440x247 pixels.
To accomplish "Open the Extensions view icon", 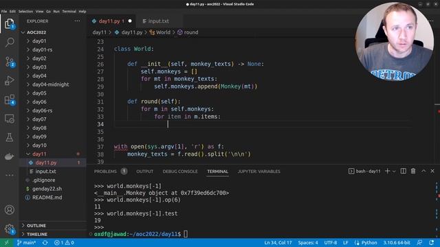I will [9, 99].
